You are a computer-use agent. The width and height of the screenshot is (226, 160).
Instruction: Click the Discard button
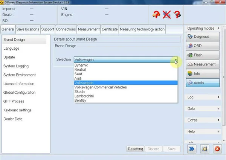154,149
